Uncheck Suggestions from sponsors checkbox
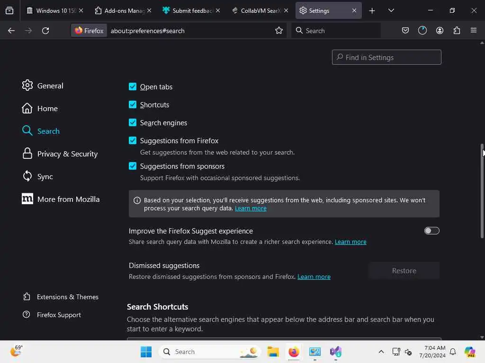Screen dimensions: 485x363 [133, 166]
